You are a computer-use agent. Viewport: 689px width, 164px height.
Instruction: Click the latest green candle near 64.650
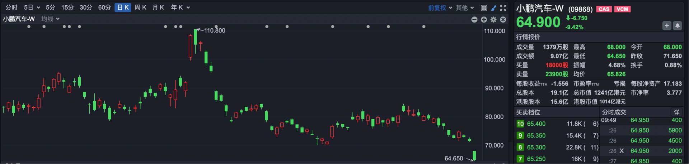pyautogui.click(x=474, y=155)
